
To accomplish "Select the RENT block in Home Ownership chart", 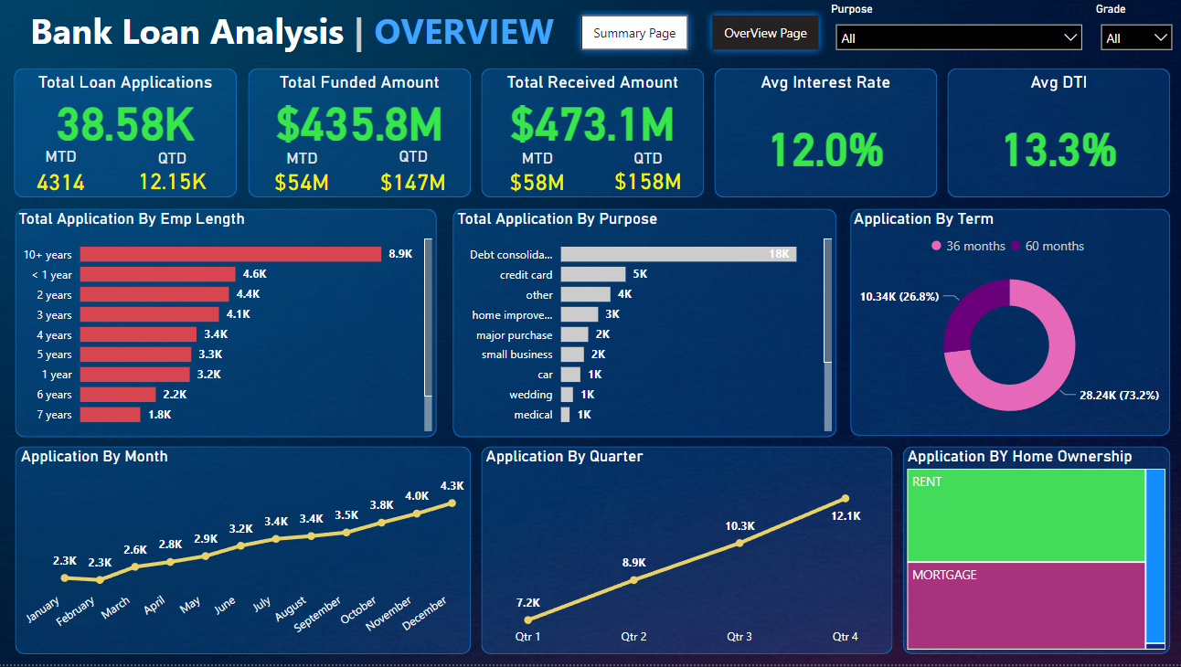I will tap(1024, 516).
